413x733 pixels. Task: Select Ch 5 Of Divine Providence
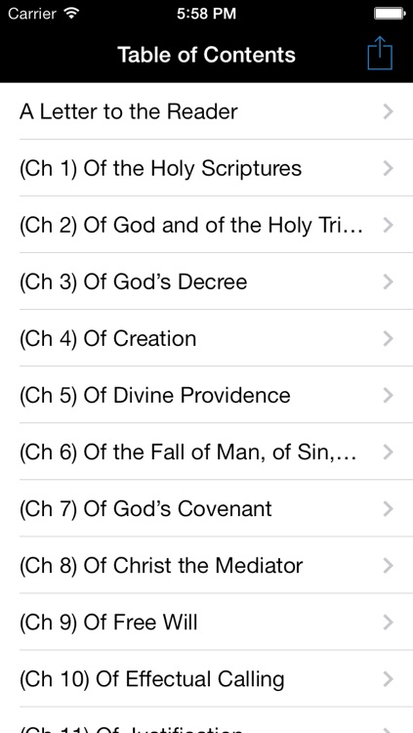[207, 396]
